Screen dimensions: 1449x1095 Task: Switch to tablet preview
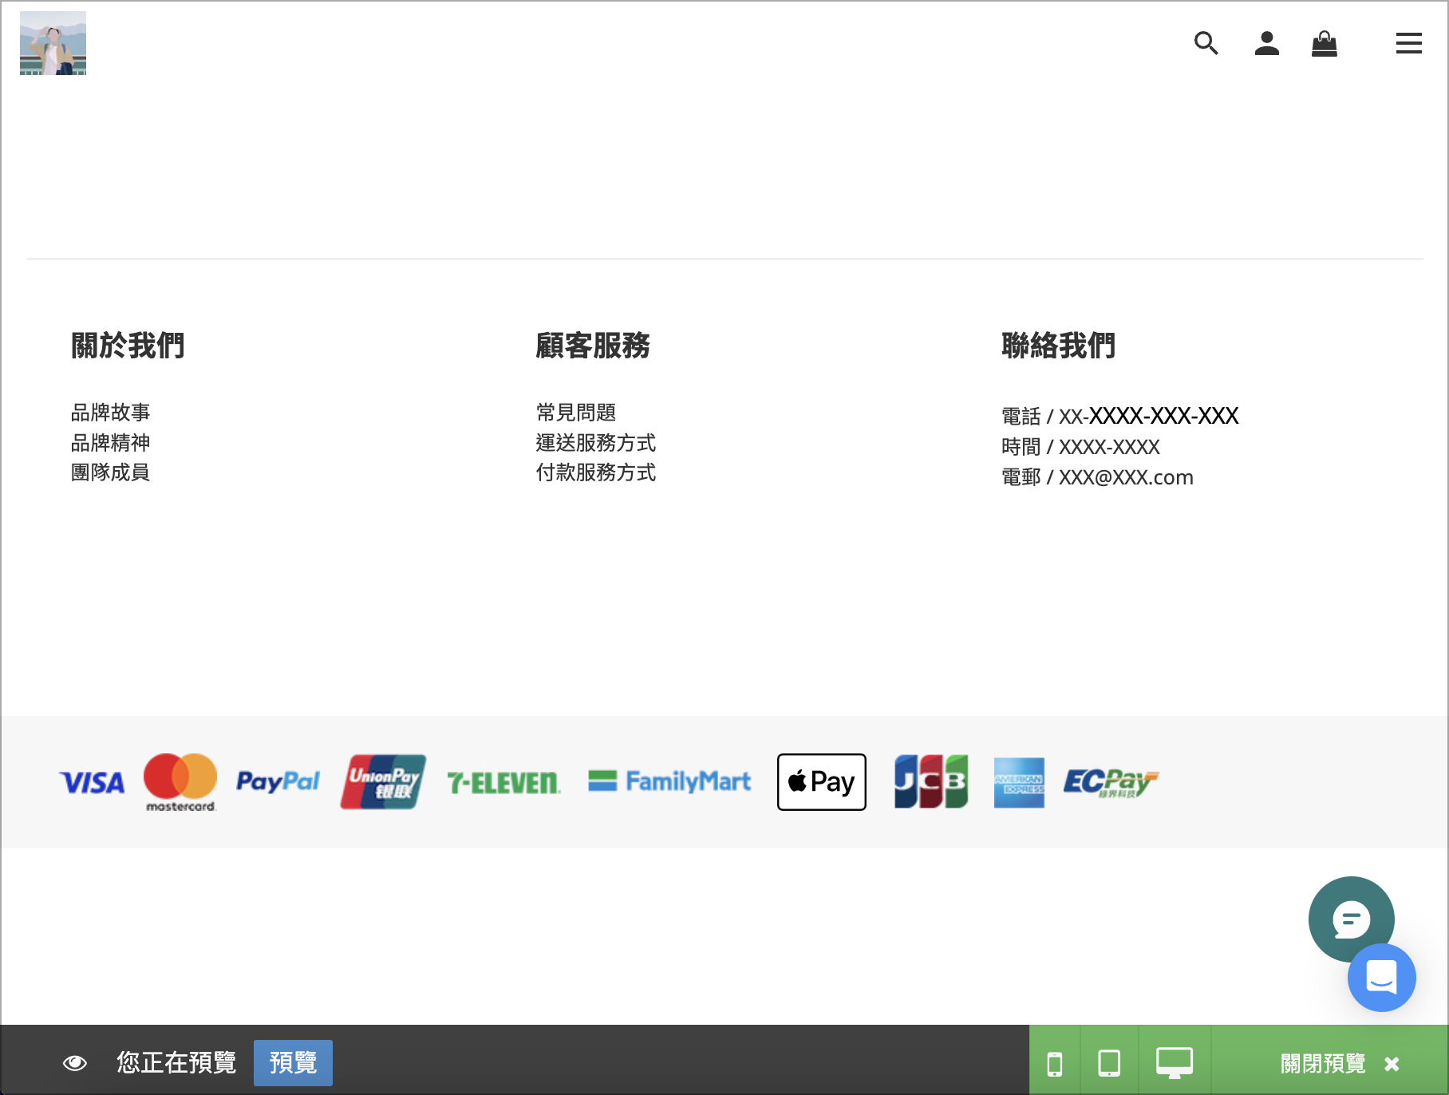point(1109,1063)
